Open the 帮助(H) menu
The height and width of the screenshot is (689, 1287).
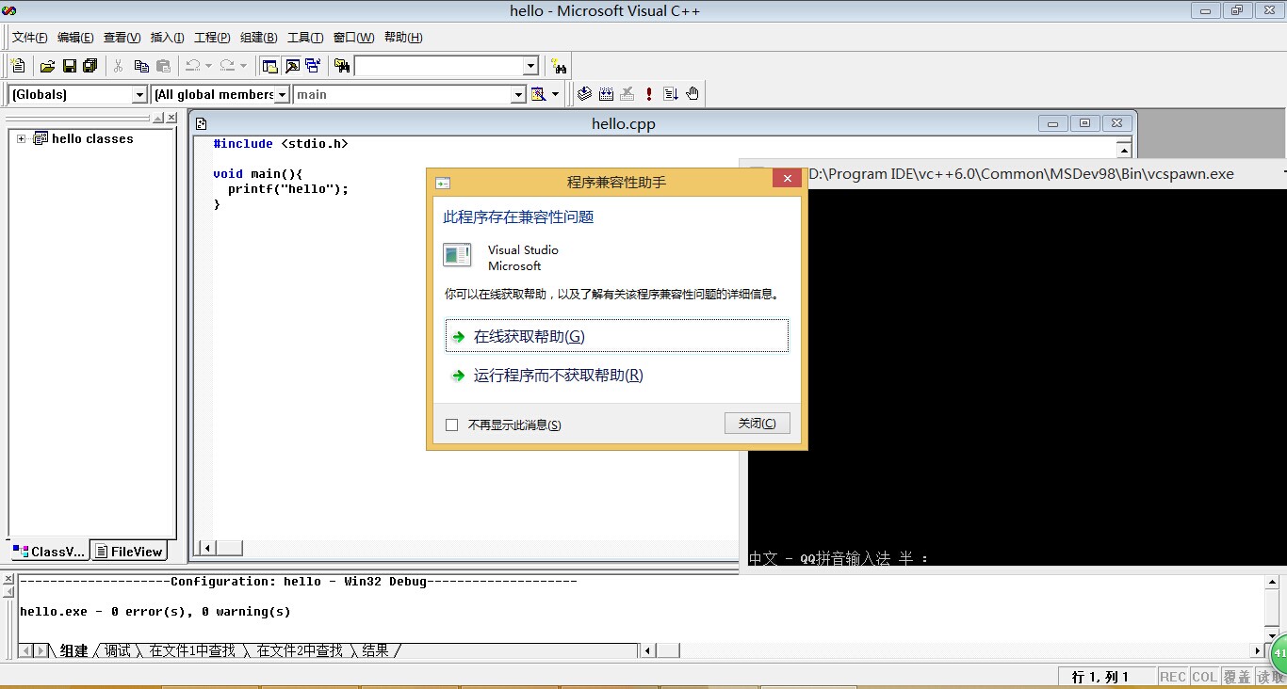[x=403, y=38]
